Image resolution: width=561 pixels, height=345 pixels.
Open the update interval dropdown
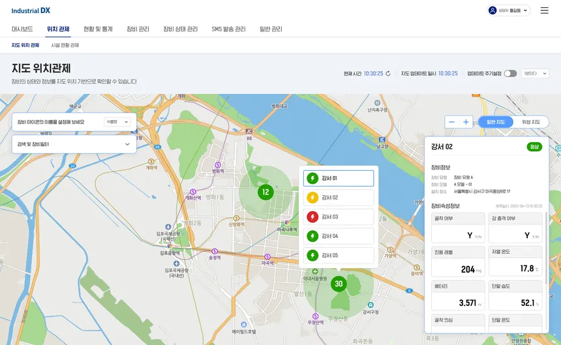536,73
